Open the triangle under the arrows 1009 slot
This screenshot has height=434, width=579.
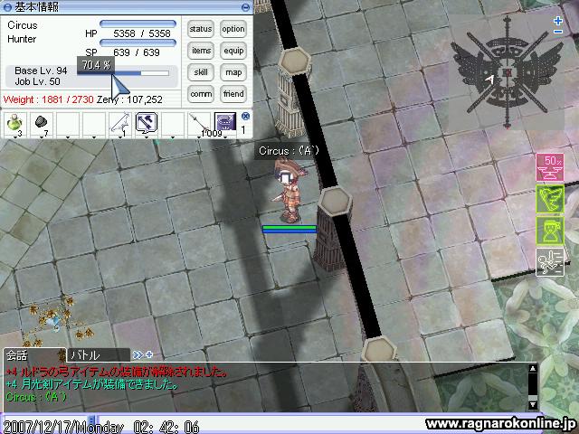tap(199, 137)
